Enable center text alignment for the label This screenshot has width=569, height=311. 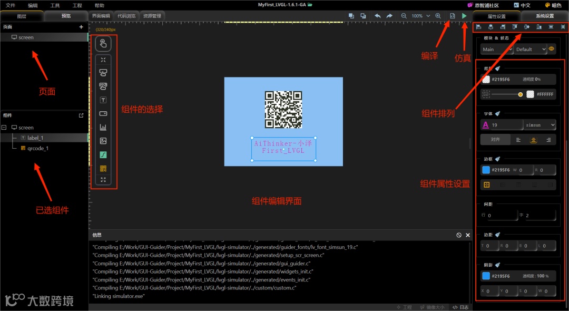coord(534,140)
